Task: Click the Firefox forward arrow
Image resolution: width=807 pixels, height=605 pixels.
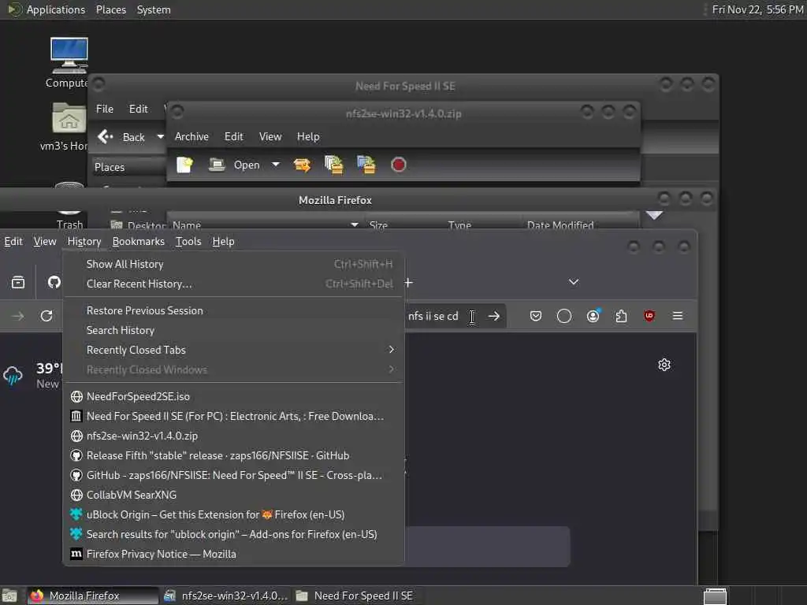Action: (18, 316)
